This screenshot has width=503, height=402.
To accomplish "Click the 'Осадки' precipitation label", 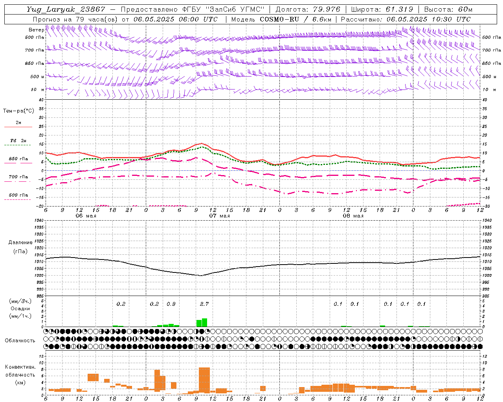I will (20, 309).
